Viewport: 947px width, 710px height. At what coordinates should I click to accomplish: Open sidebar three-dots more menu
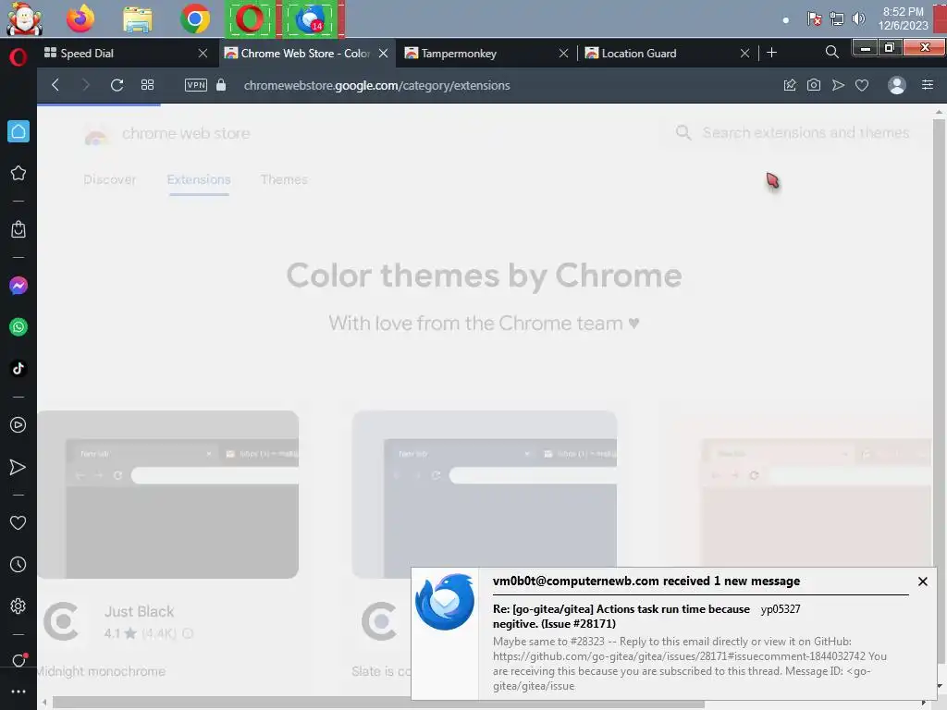tap(18, 692)
